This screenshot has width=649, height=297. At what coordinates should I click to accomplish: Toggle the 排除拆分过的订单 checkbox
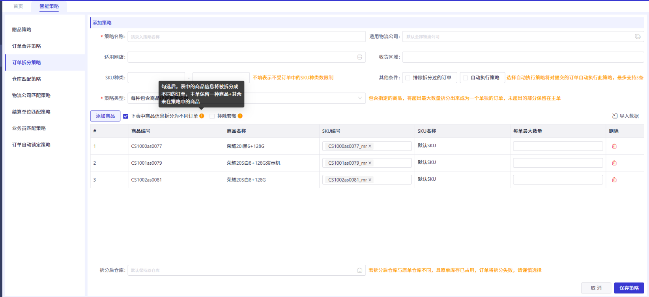[x=408, y=78]
